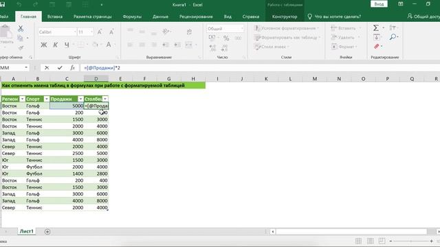
Task: Decrease font size with smaller A icon
Action: (111, 32)
